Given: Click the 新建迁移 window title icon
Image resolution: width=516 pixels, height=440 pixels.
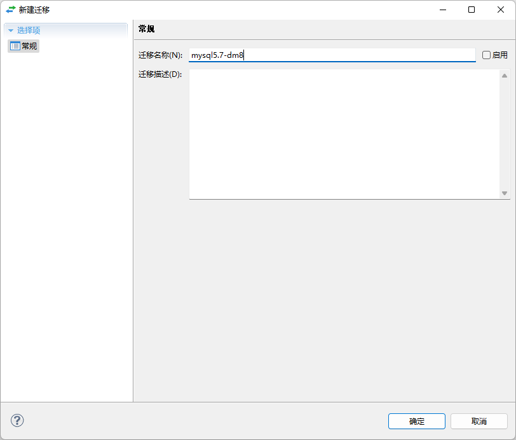Looking at the screenshot, I should click(11, 10).
